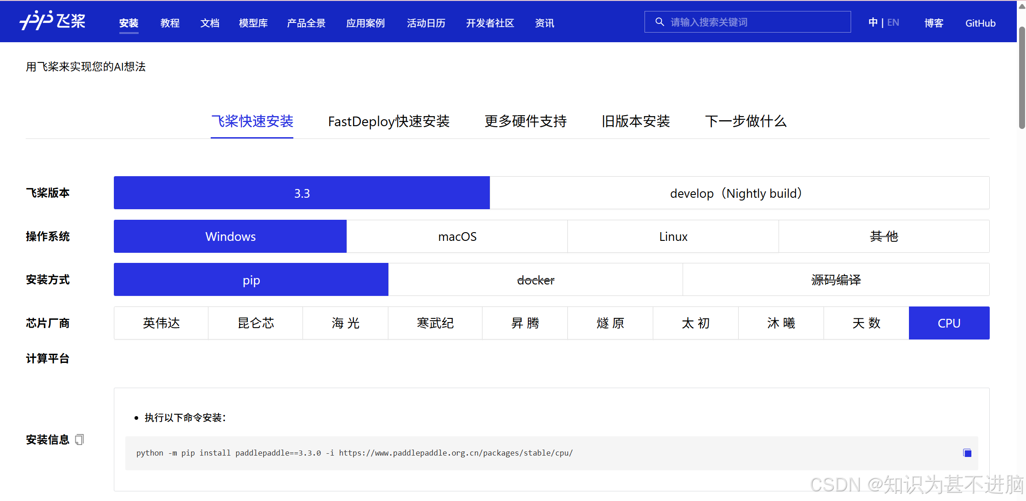Switch language to EN
Screen dimensions: 1026x501
[x=893, y=22]
